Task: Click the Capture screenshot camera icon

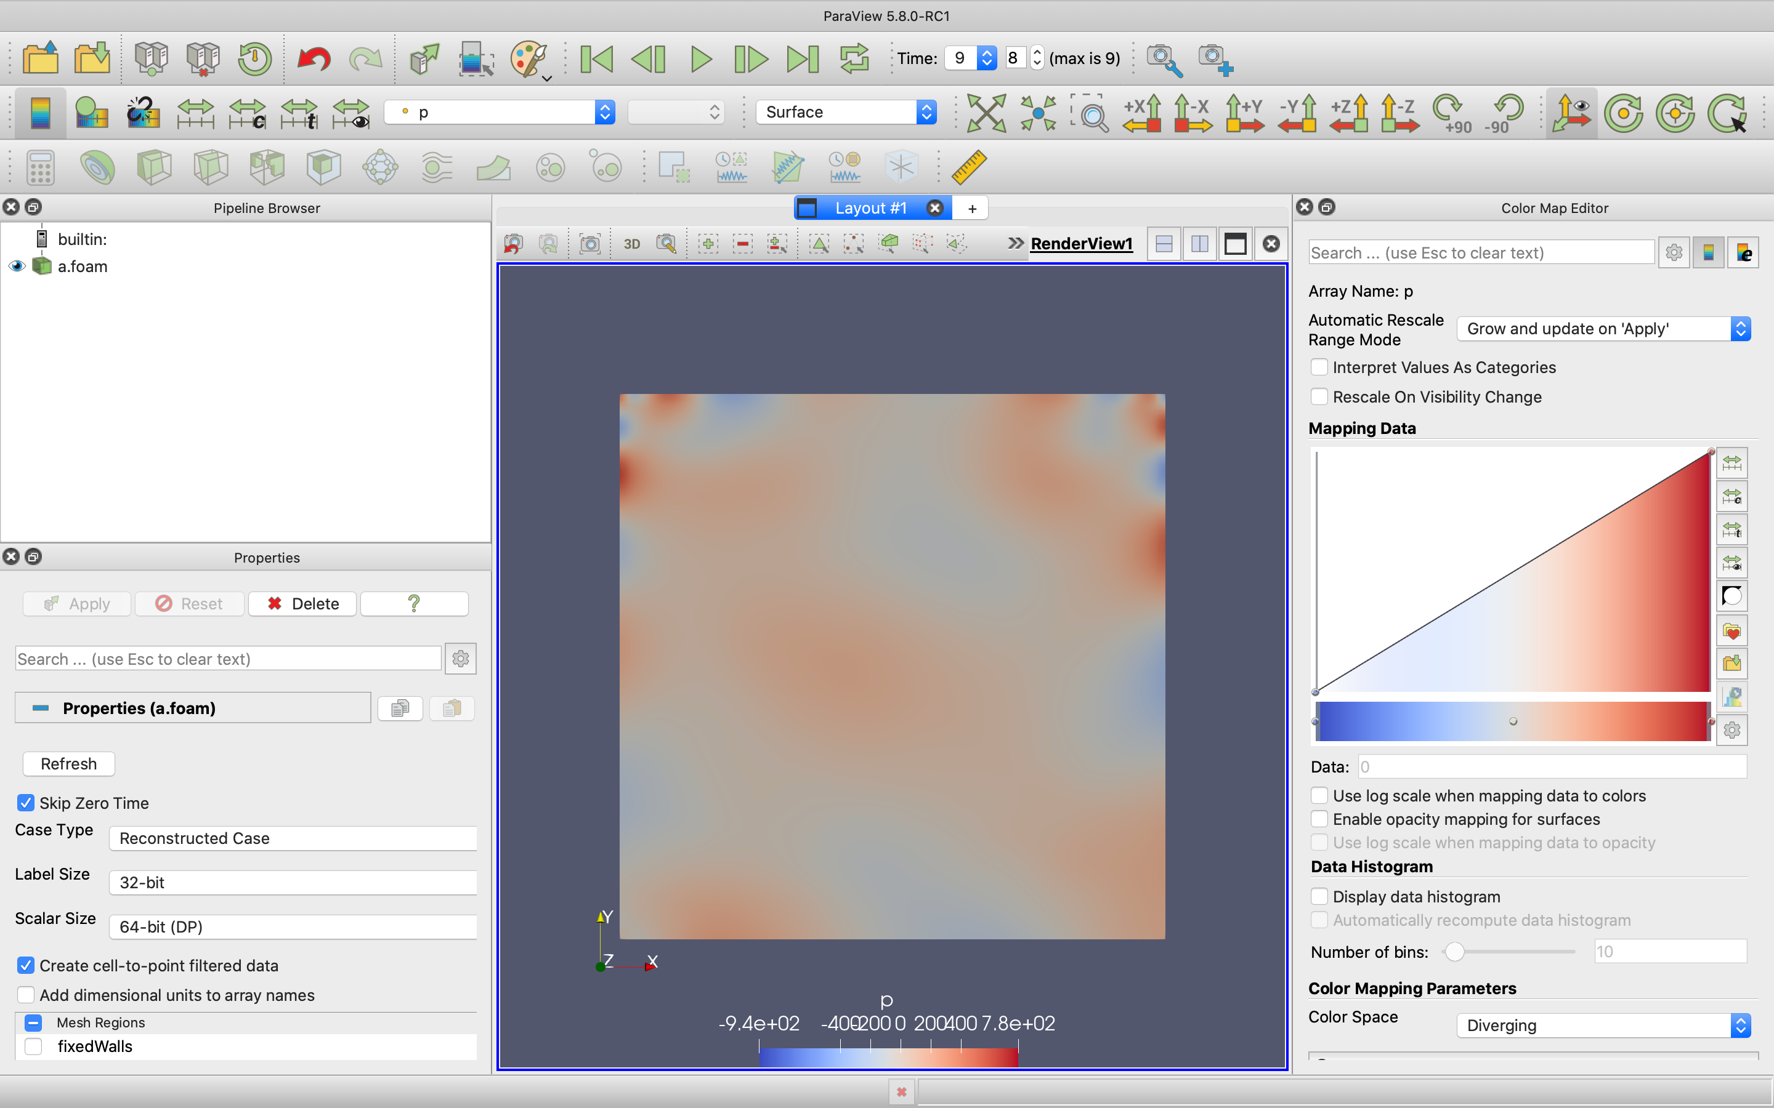Action: (x=589, y=244)
